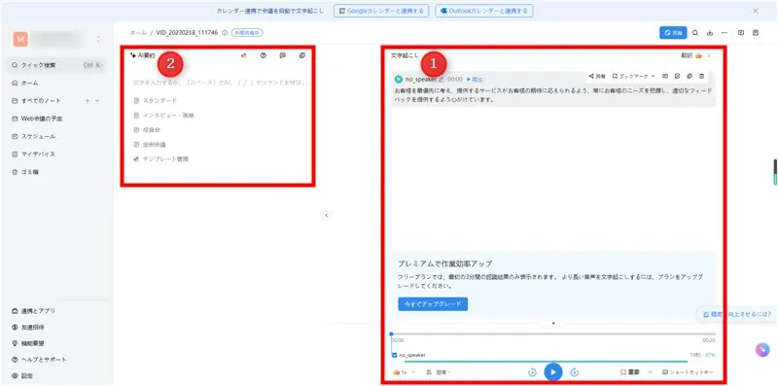Viewport: 778px width, 386px height.
Task: Click the help question-mark icon in AI要約 panel
Action: [x=263, y=55]
